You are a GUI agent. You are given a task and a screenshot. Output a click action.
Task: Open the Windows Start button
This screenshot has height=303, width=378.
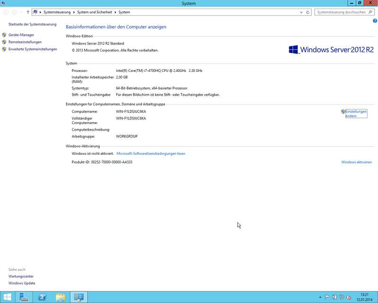(8, 297)
